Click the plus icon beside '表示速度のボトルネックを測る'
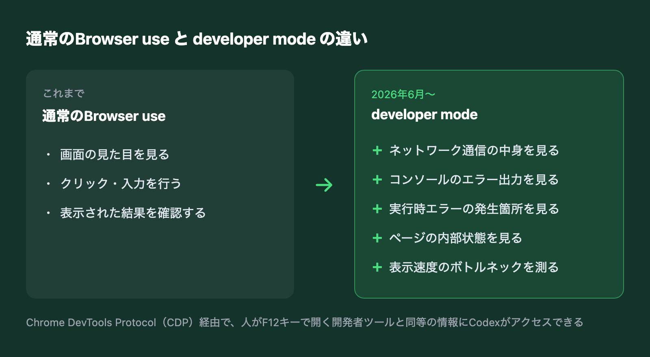 (x=377, y=267)
